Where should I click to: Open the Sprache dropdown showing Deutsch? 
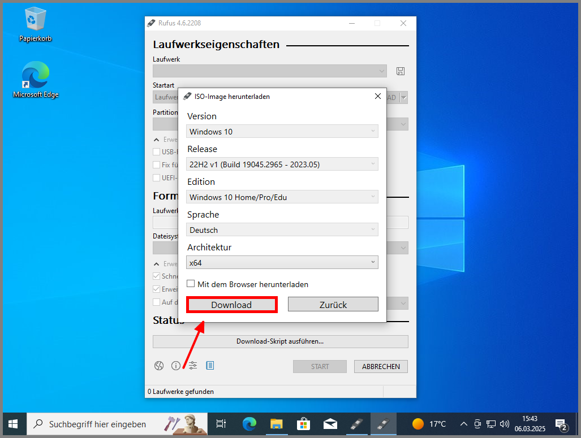click(x=282, y=229)
